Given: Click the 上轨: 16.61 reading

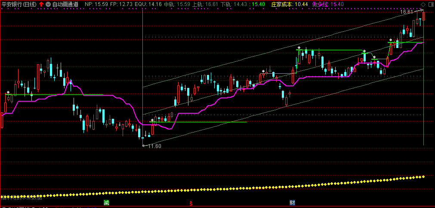Looking at the screenshot, I should click(x=206, y=4).
